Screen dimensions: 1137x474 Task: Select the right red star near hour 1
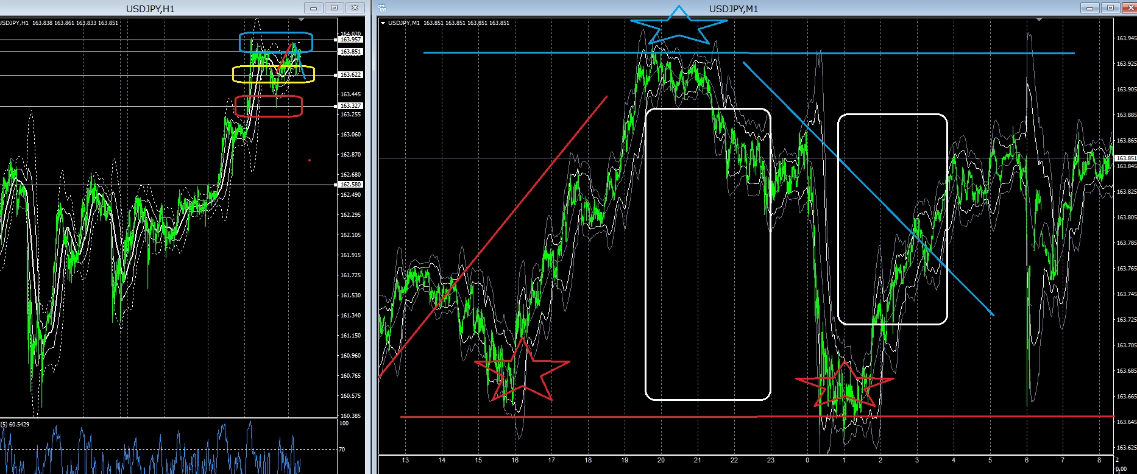tap(845, 384)
